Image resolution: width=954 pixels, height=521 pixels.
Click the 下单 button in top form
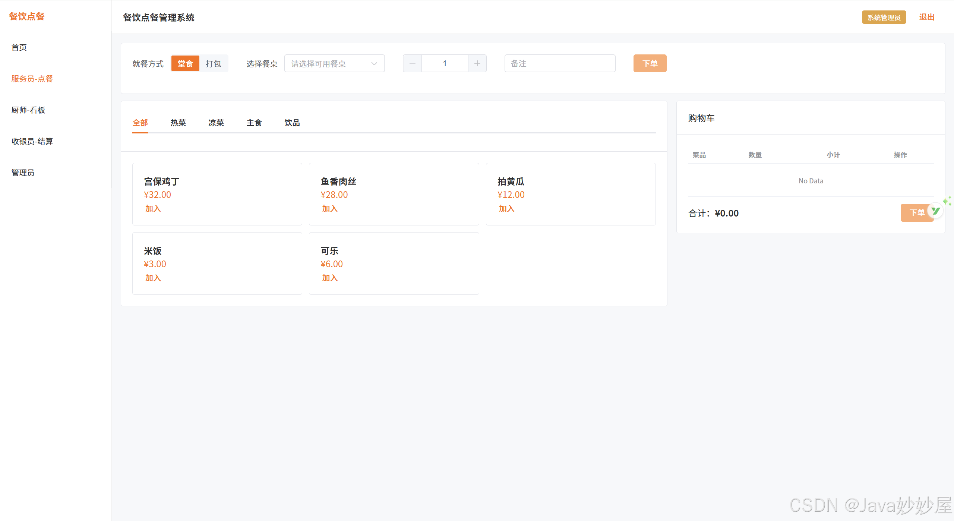650,64
